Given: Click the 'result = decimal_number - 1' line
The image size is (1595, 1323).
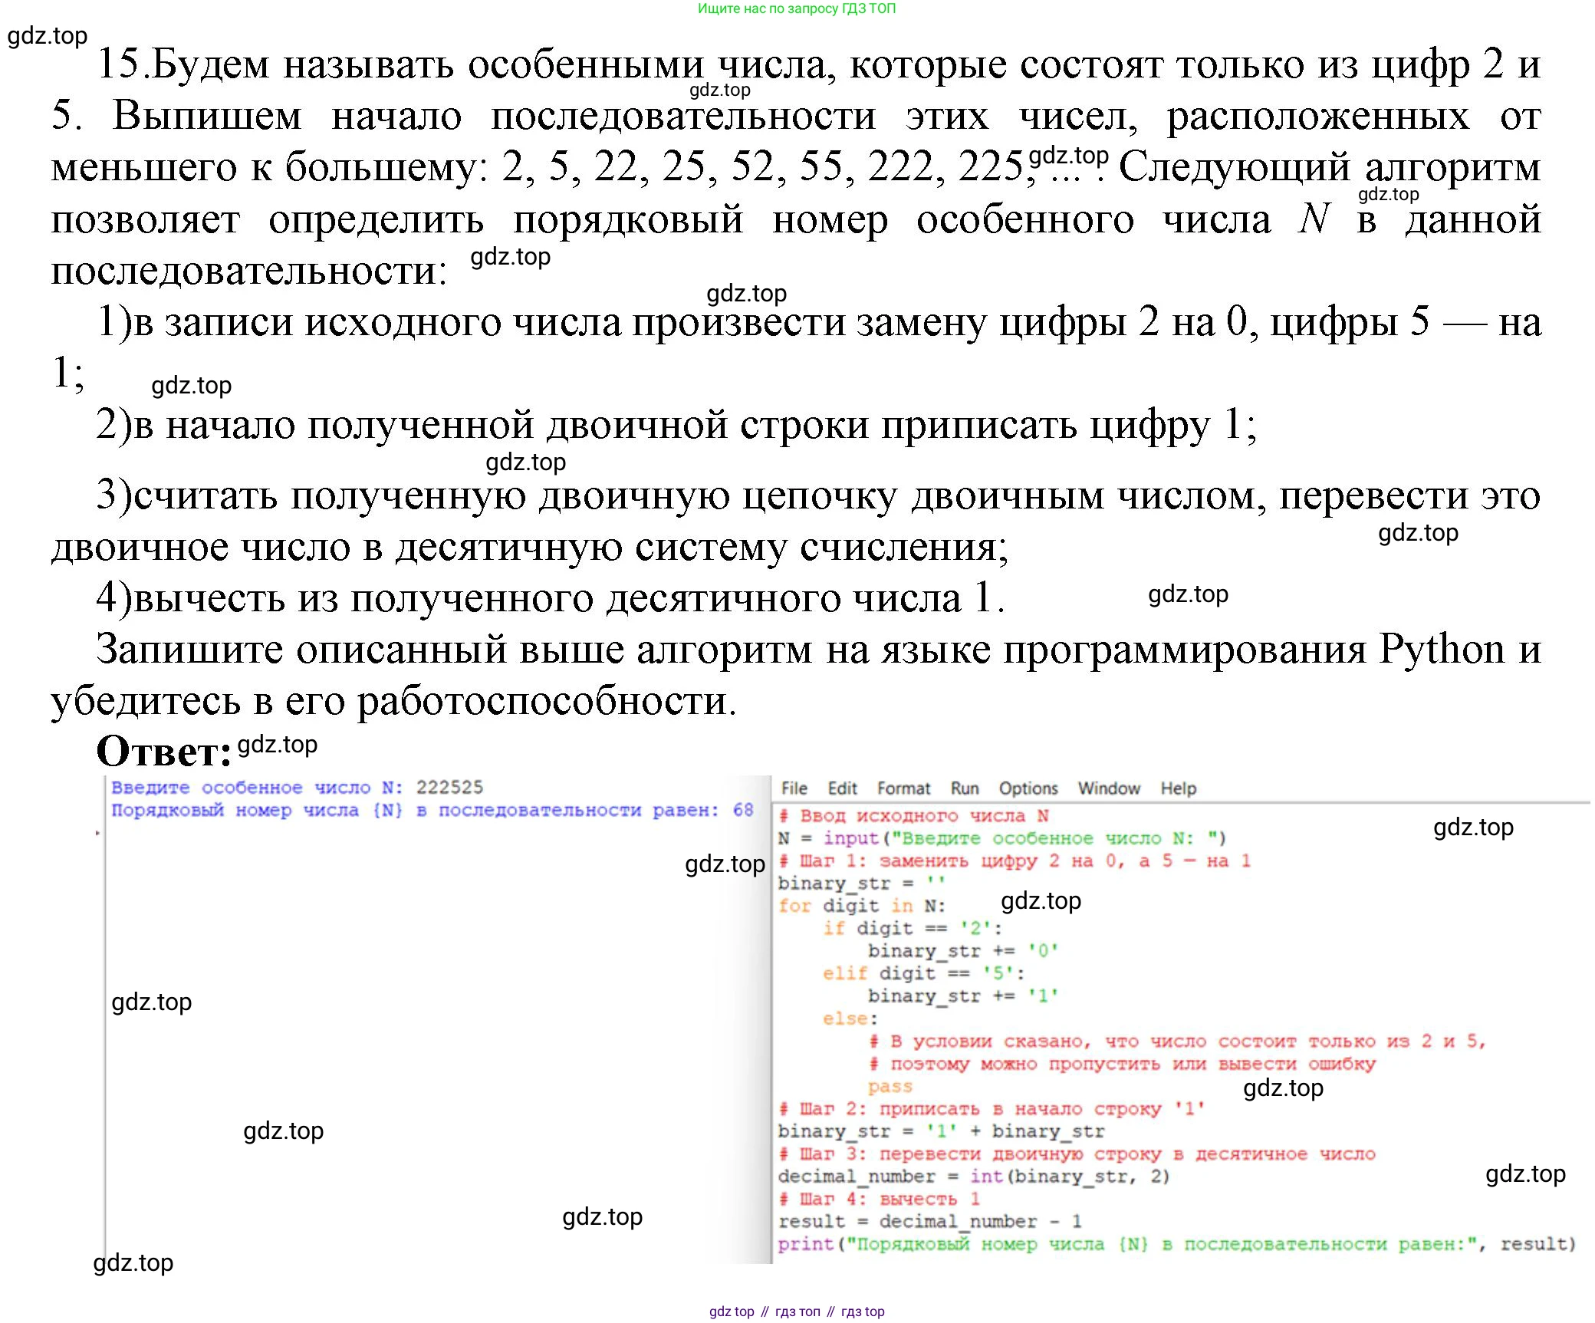Looking at the screenshot, I should point(930,1222).
